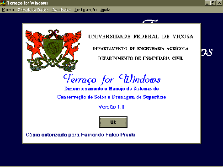This screenshot has width=223, height=167.
Task: Open the Configuração menu
Action: pos(85,10)
